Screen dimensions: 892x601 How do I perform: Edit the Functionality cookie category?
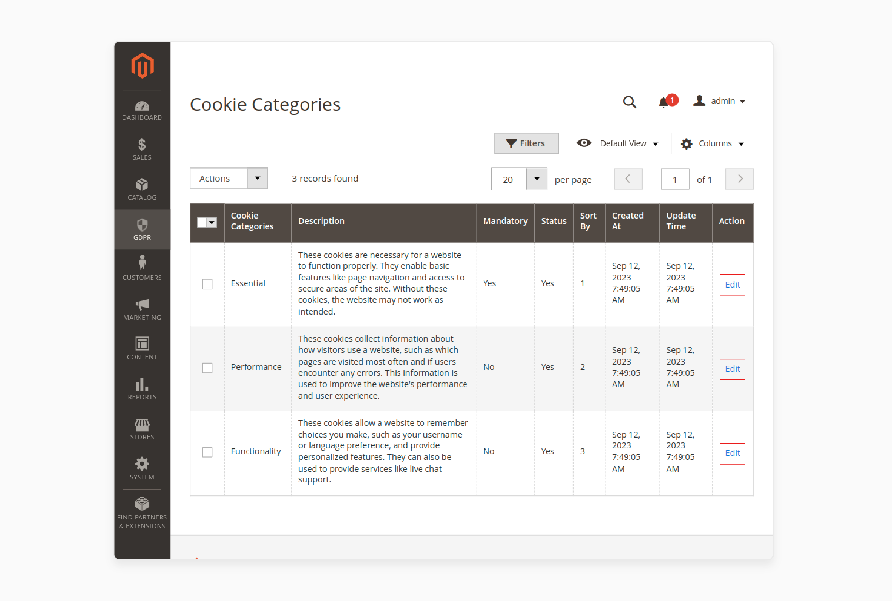732,454
